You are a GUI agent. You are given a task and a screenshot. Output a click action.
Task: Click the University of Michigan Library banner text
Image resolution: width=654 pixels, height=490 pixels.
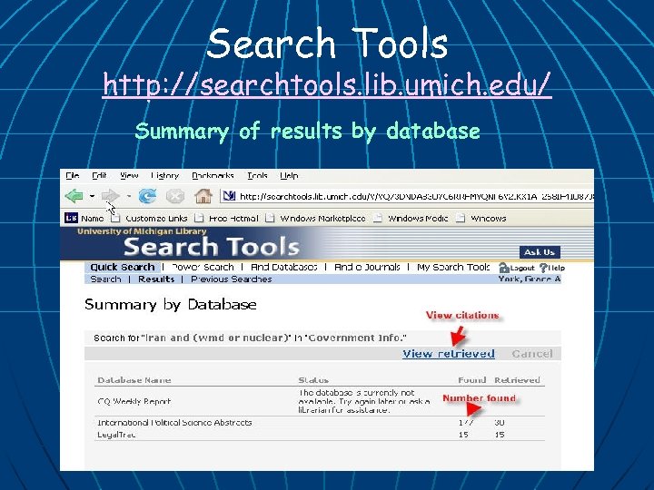pos(142,231)
